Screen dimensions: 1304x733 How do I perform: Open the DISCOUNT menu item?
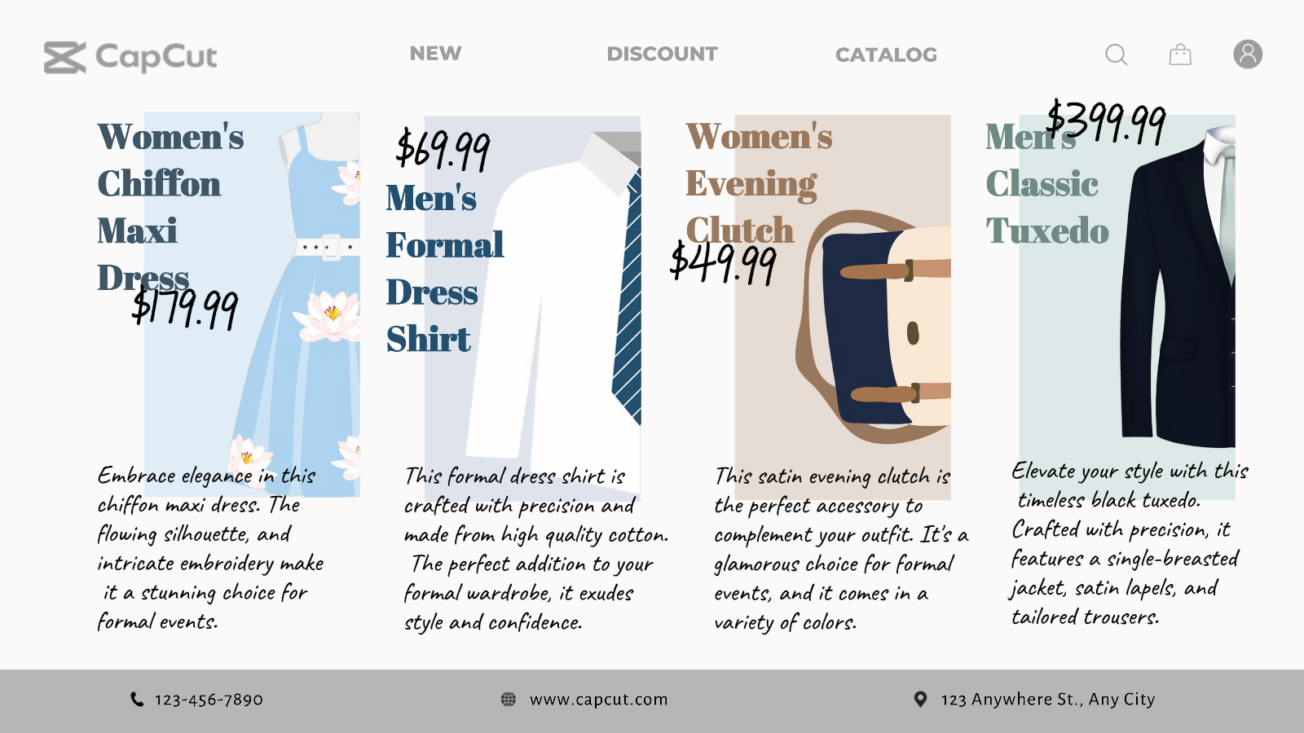pos(662,55)
